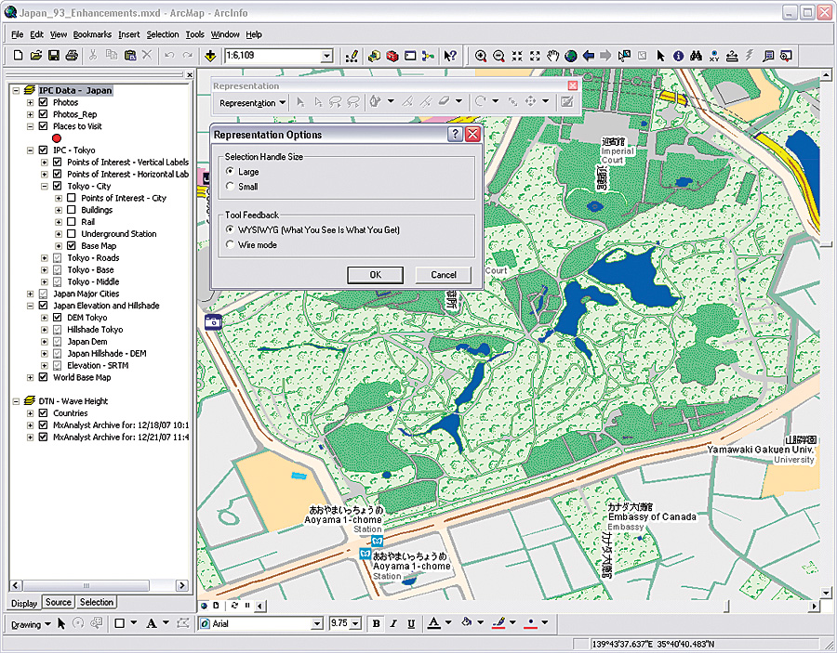Select the Identify info tool

pos(678,56)
